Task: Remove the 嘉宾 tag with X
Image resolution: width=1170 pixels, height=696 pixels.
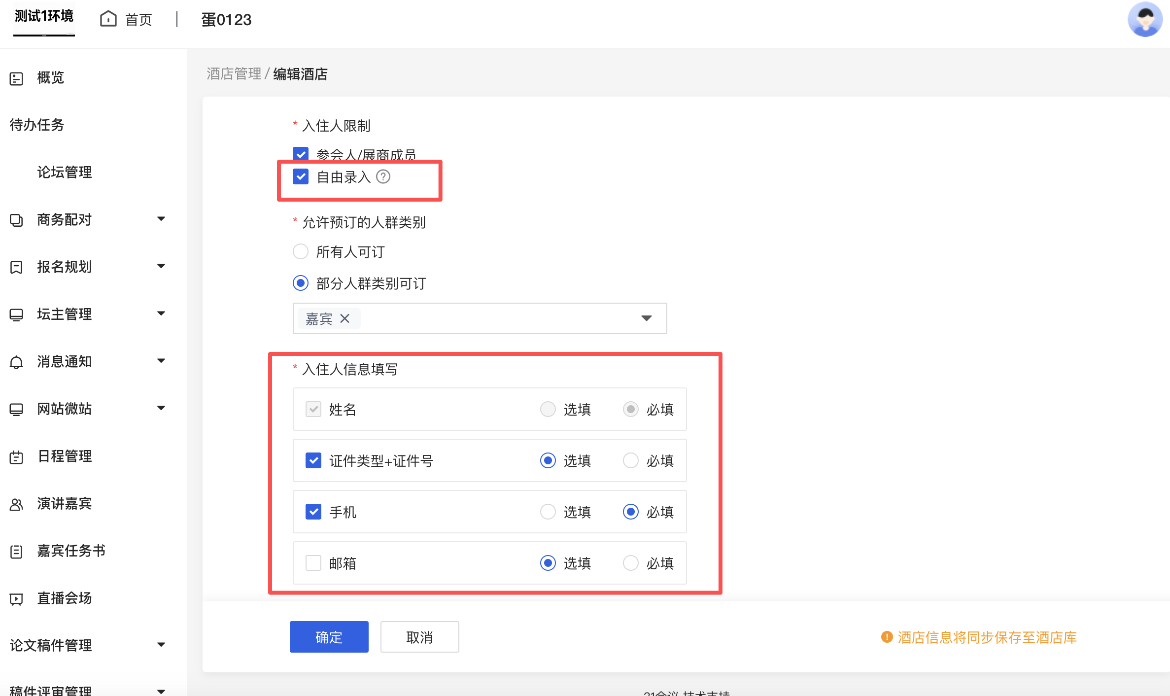Action: point(344,319)
